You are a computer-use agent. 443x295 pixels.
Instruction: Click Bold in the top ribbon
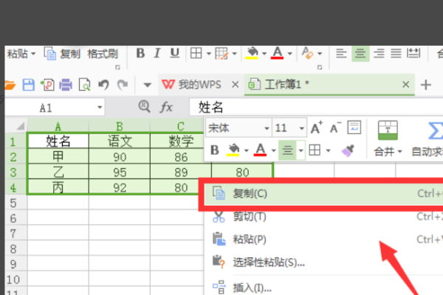pos(140,53)
